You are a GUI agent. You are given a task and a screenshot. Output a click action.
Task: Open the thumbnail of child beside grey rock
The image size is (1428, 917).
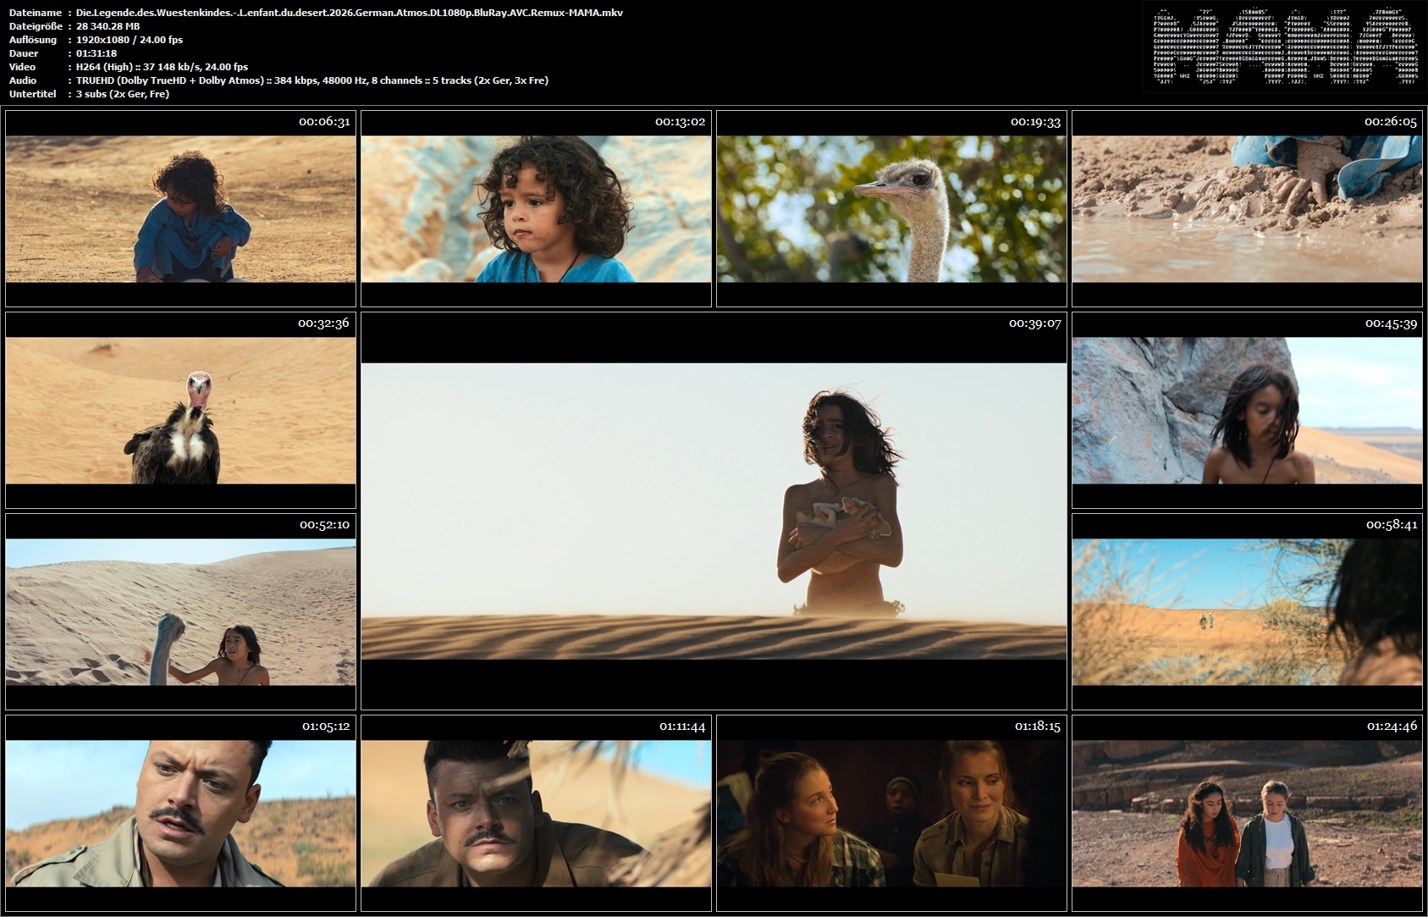pos(1247,410)
